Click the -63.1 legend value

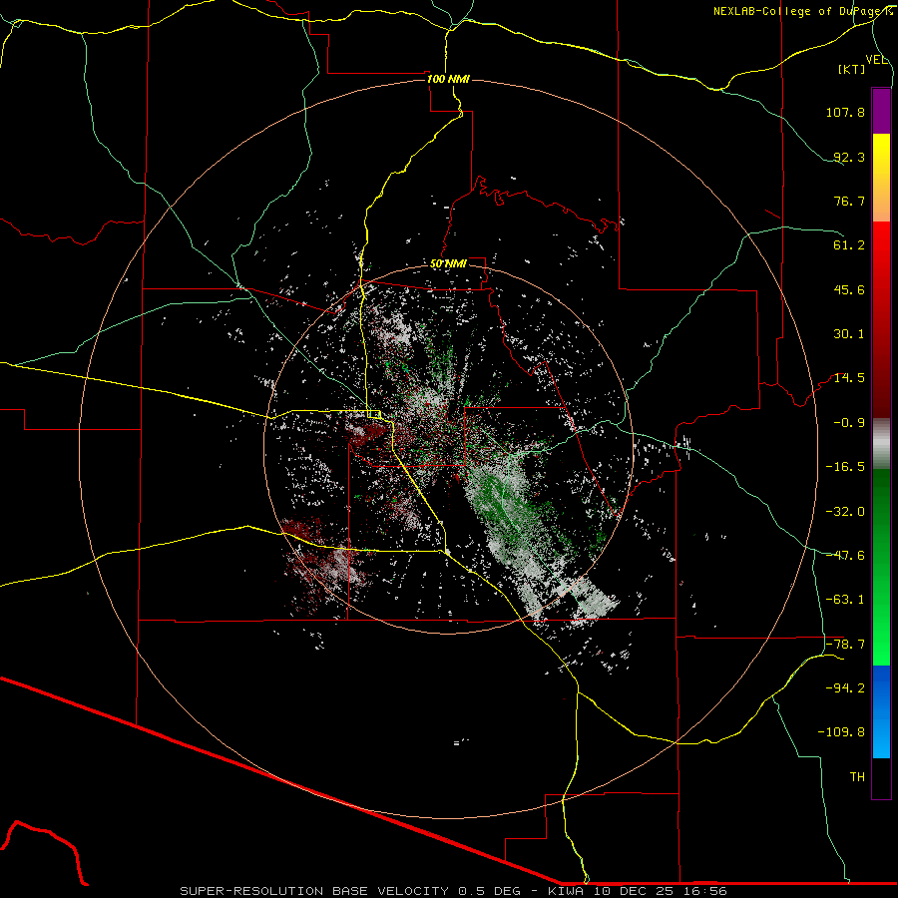point(845,600)
